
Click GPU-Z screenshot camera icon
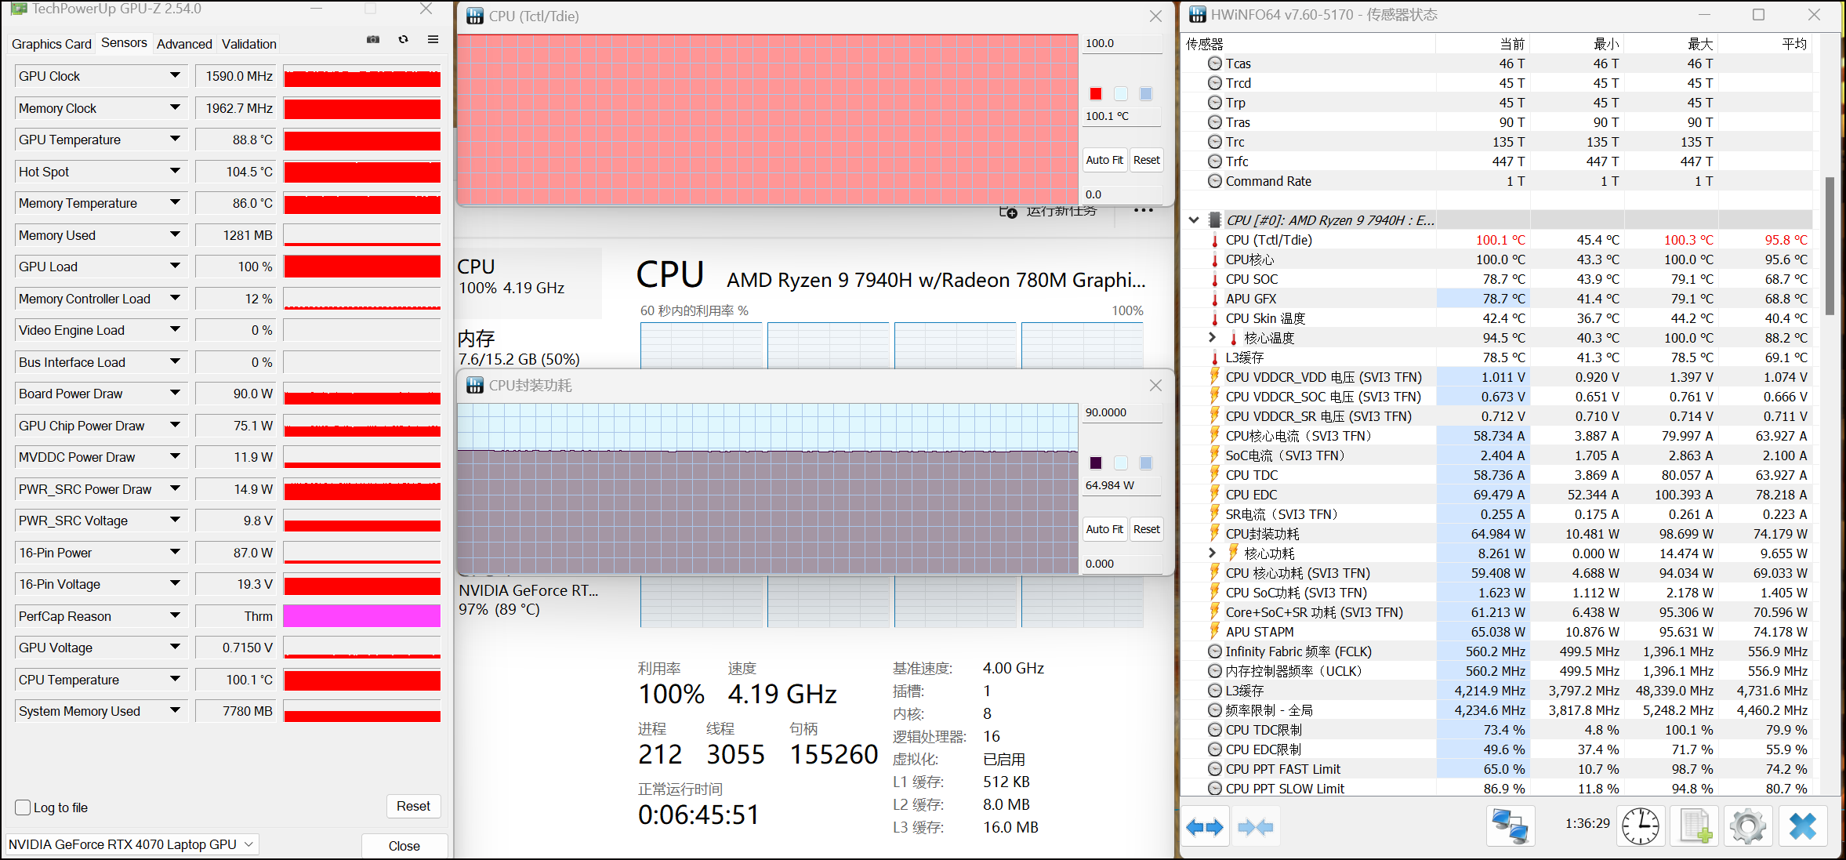[373, 39]
